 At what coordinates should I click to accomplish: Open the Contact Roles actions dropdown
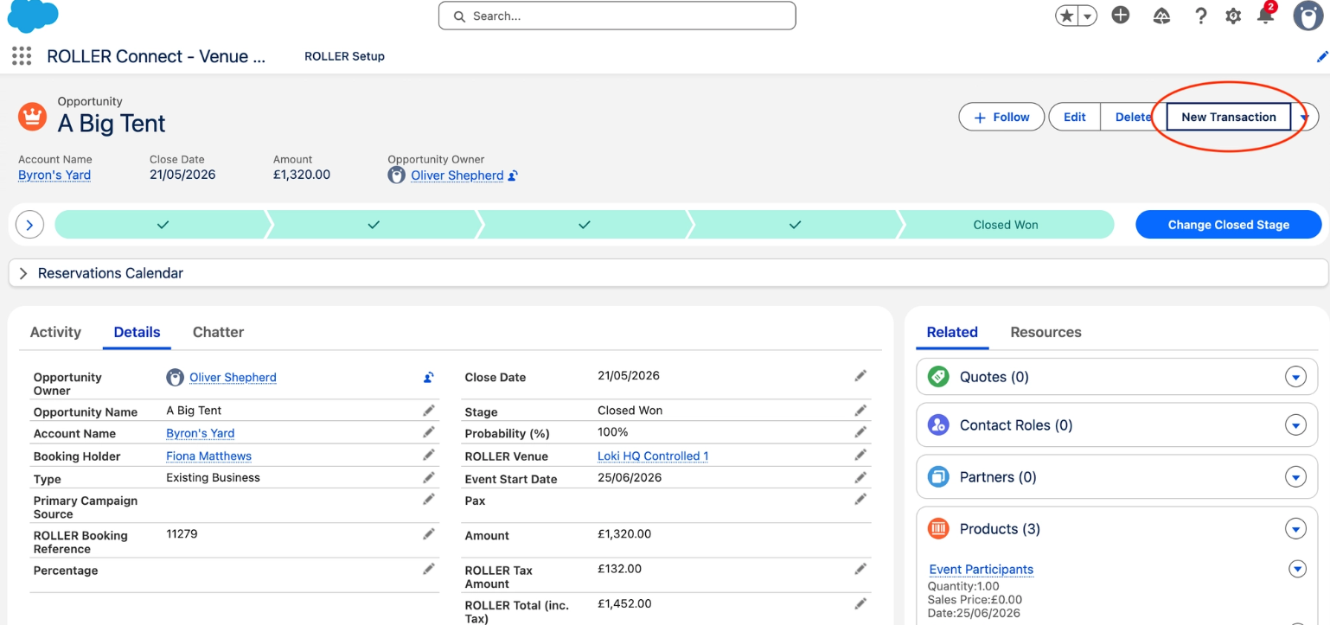click(x=1295, y=425)
